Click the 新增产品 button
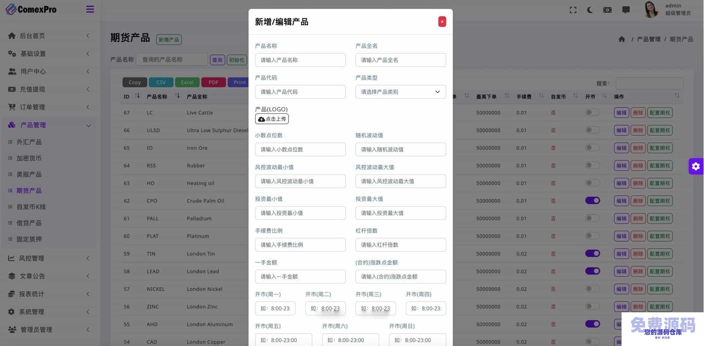 click(x=169, y=40)
